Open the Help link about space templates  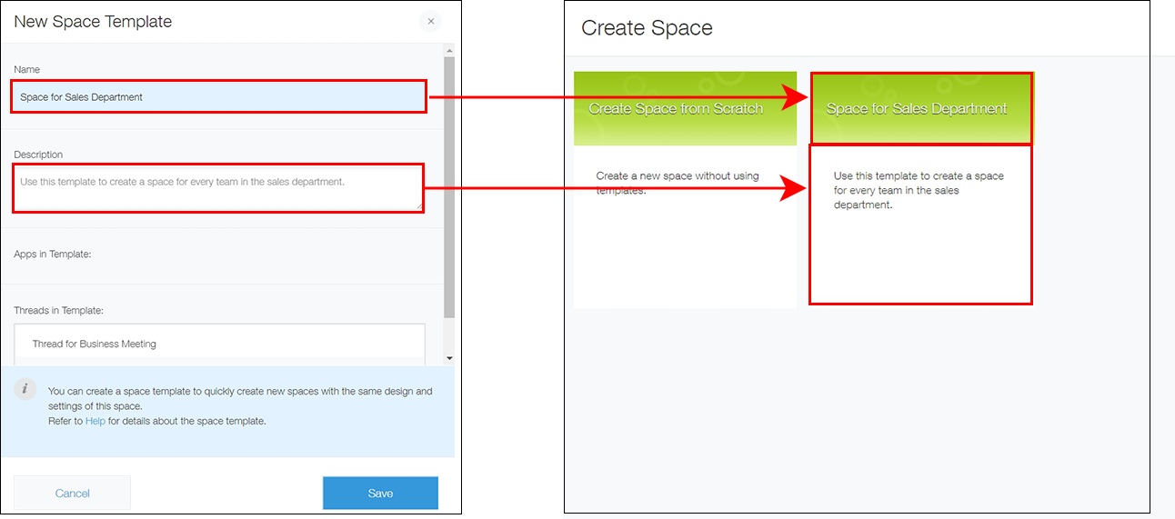pyautogui.click(x=95, y=421)
